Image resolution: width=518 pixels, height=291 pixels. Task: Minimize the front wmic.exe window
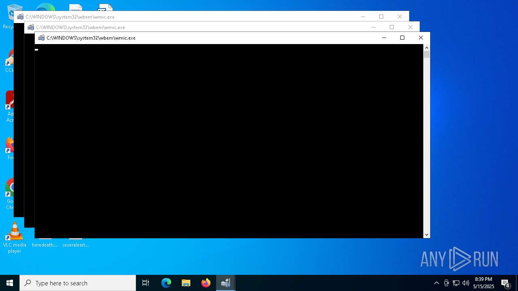(384, 38)
